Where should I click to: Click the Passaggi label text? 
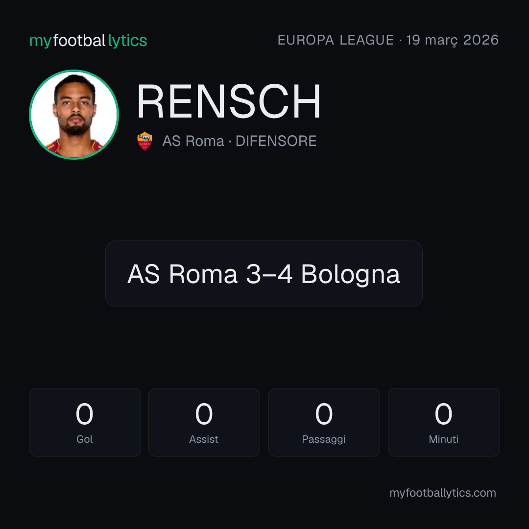click(x=324, y=439)
